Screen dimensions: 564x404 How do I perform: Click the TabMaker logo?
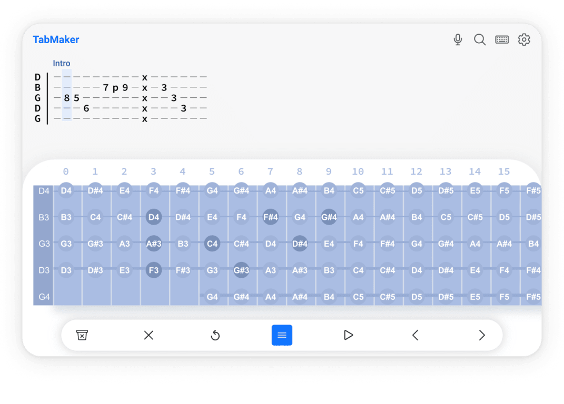click(x=56, y=39)
